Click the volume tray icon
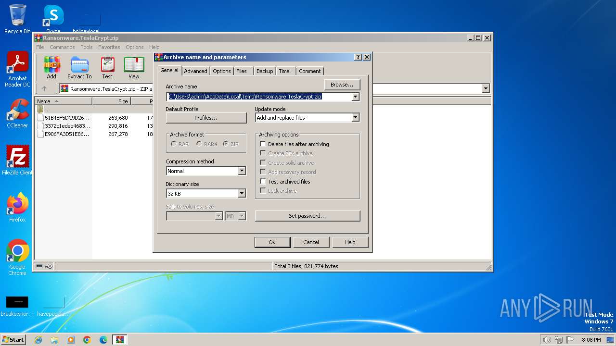 547,340
